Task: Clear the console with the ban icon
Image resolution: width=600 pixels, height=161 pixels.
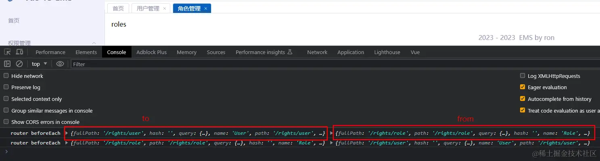Action: click(x=19, y=64)
